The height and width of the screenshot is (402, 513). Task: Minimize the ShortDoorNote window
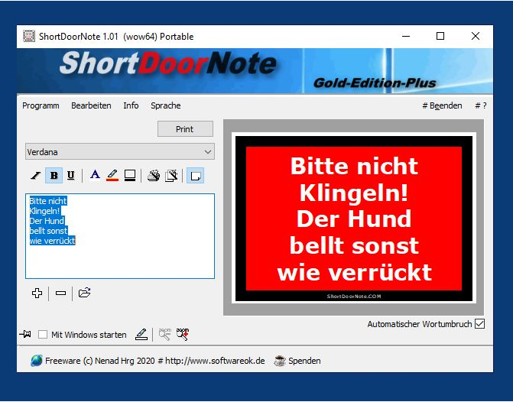click(406, 36)
